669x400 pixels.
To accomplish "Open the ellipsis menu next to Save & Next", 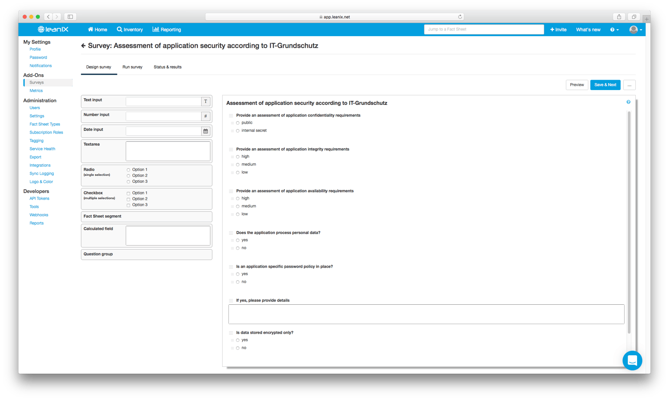I will pyautogui.click(x=629, y=85).
